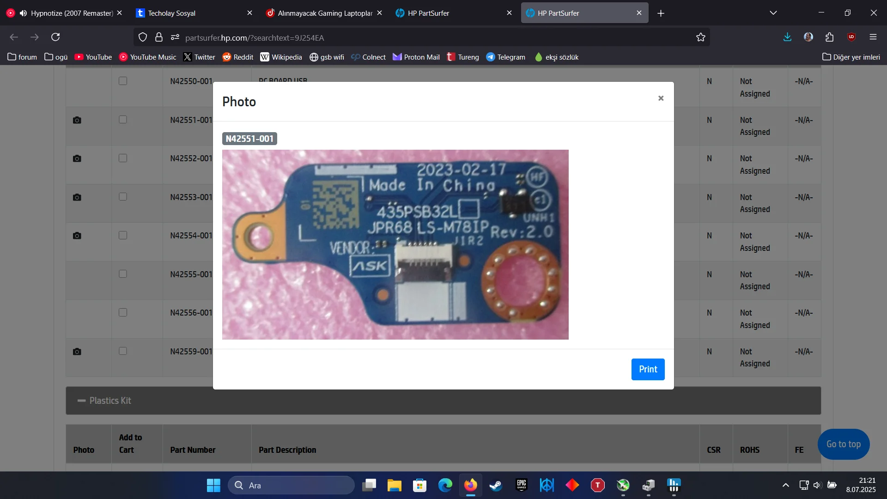The image size is (887, 499).
Task: Reload the current page
Action: pyautogui.click(x=55, y=37)
